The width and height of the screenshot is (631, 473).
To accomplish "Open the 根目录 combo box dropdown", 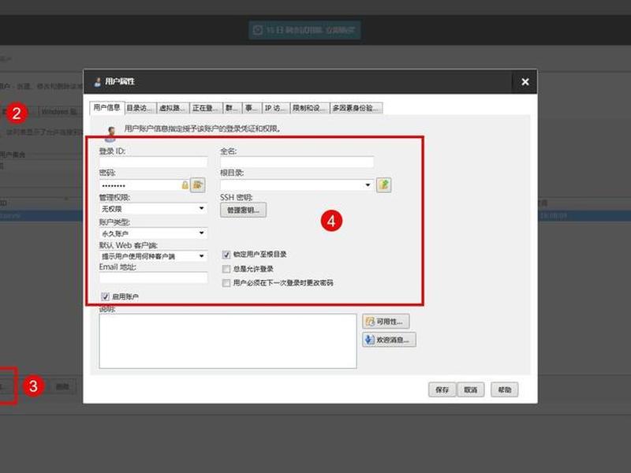I will [368, 185].
